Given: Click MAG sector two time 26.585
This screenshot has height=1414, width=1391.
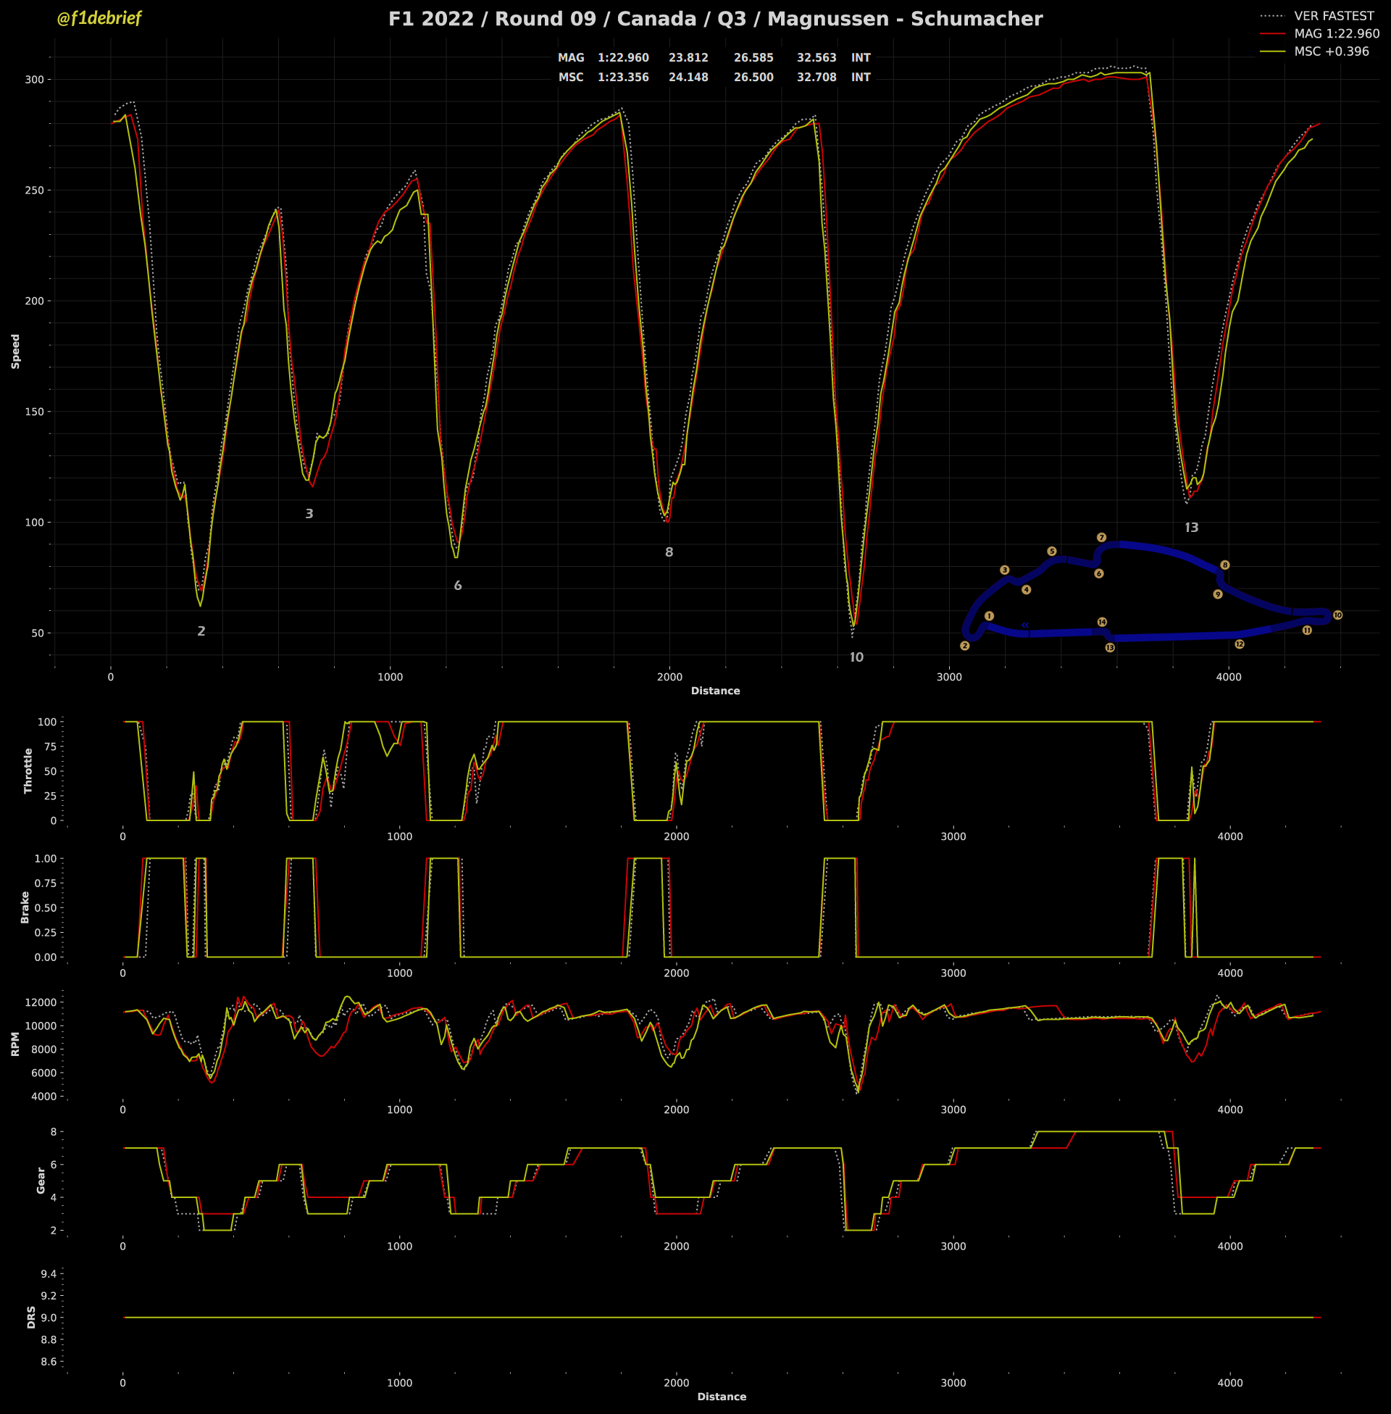Looking at the screenshot, I should (x=754, y=58).
